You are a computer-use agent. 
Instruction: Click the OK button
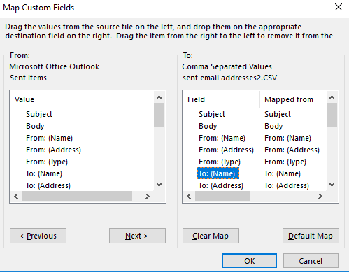pos(249,261)
